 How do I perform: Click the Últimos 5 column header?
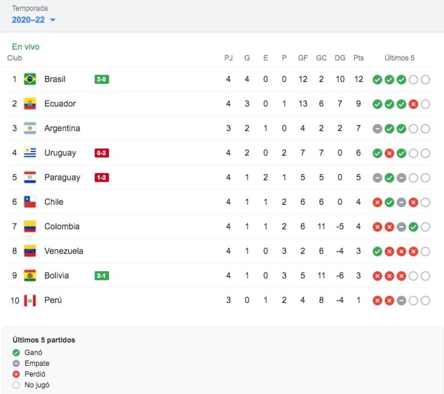(x=399, y=58)
